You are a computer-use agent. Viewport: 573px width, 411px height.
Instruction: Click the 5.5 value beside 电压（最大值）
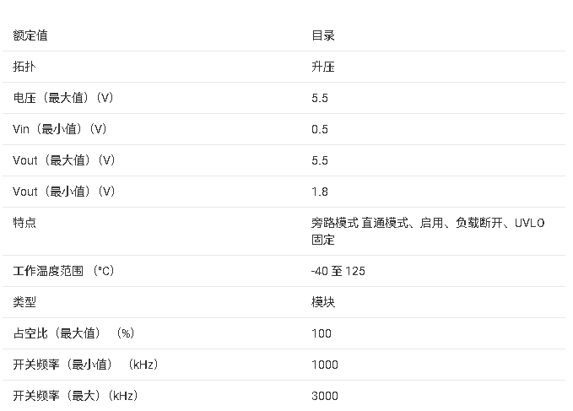coord(320,98)
